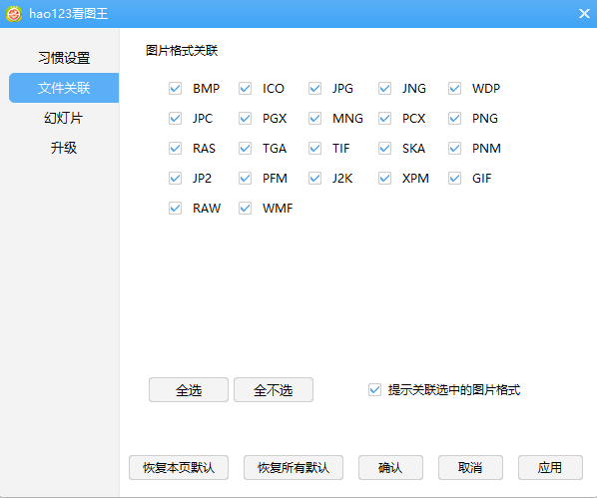Open the 升级 tab
The width and height of the screenshot is (597, 498).
(x=64, y=148)
